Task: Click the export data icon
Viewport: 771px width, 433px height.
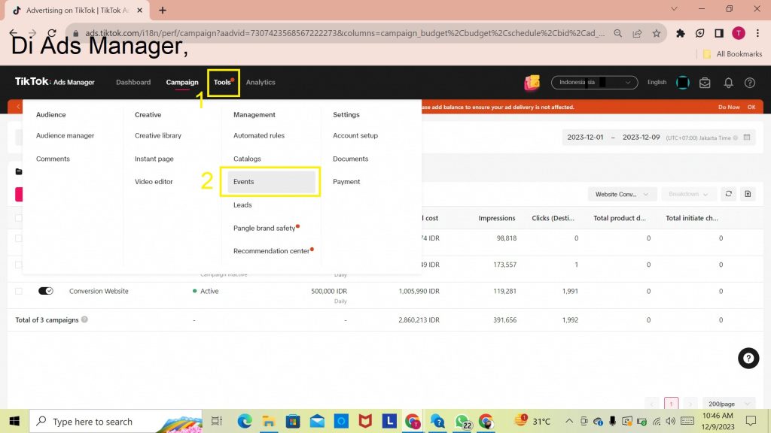Action: click(x=748, y=194)
